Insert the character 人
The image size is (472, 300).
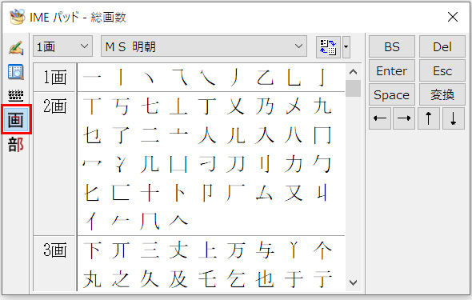point(207,135)
